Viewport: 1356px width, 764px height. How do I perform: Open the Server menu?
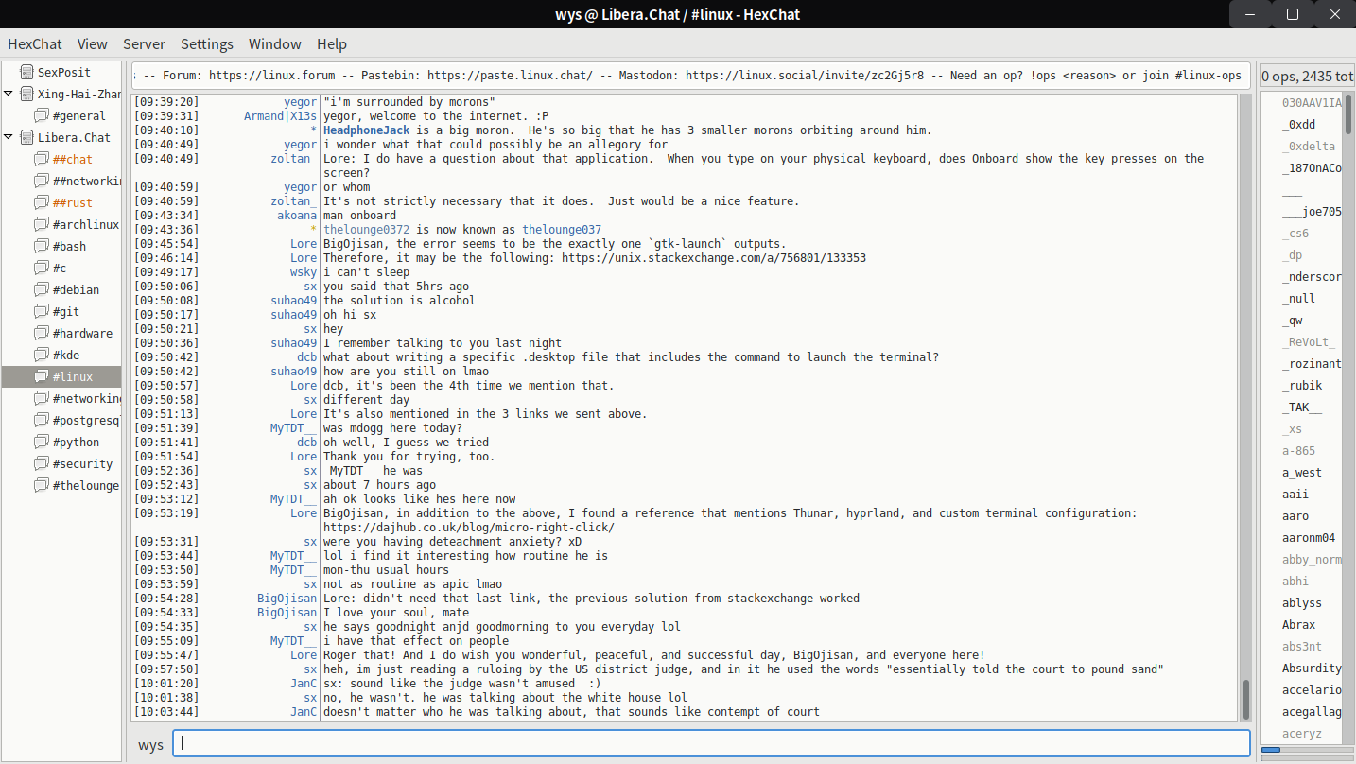coord(144,44)
